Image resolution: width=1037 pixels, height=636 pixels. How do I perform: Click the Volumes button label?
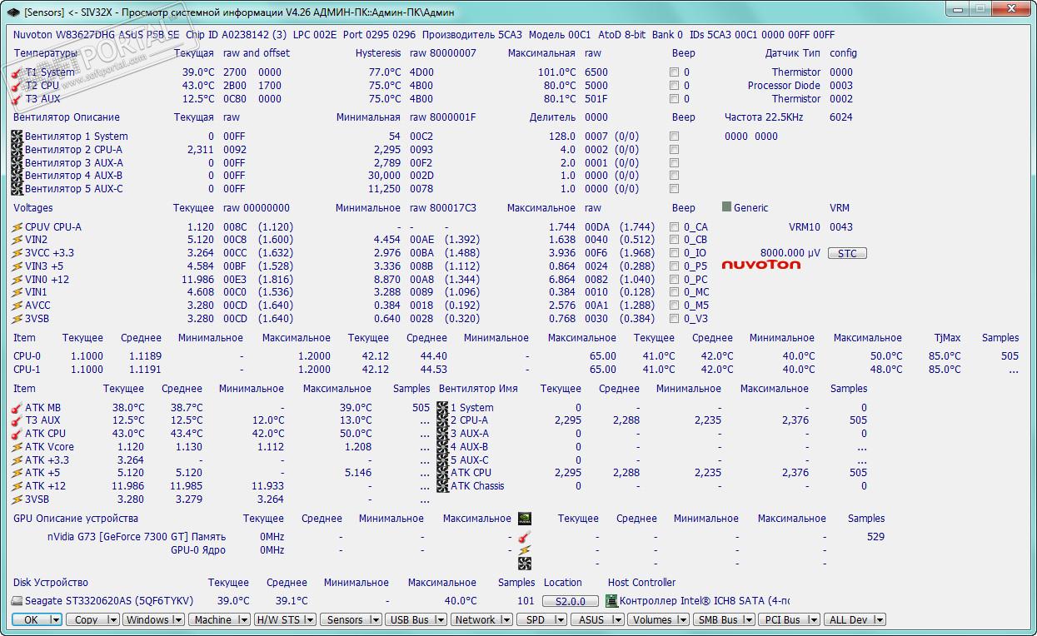pos(652,620)
